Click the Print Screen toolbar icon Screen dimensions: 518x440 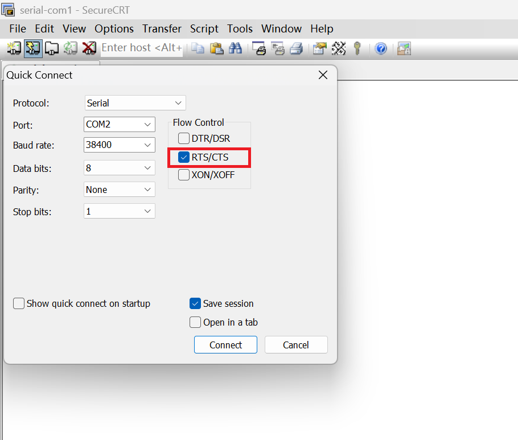(259, 48)
